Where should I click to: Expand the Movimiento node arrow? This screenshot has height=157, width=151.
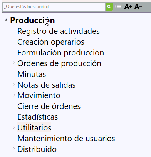pos(14,95)
